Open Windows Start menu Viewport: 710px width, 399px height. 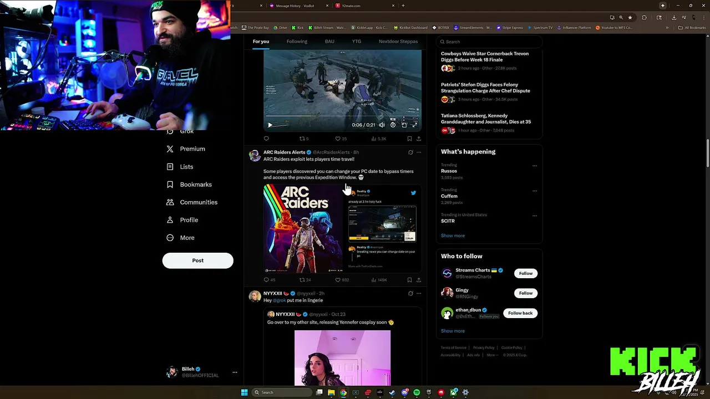pos(244,392)
